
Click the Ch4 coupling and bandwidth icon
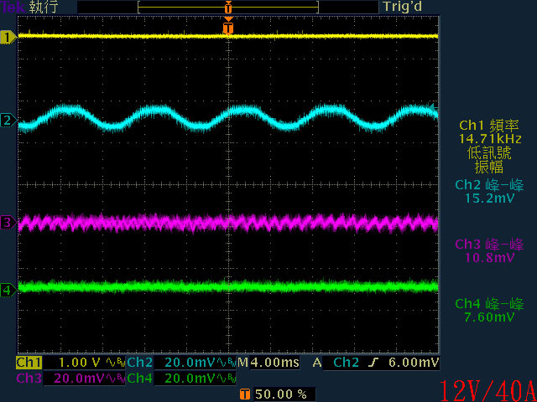(x=227, y=379)
